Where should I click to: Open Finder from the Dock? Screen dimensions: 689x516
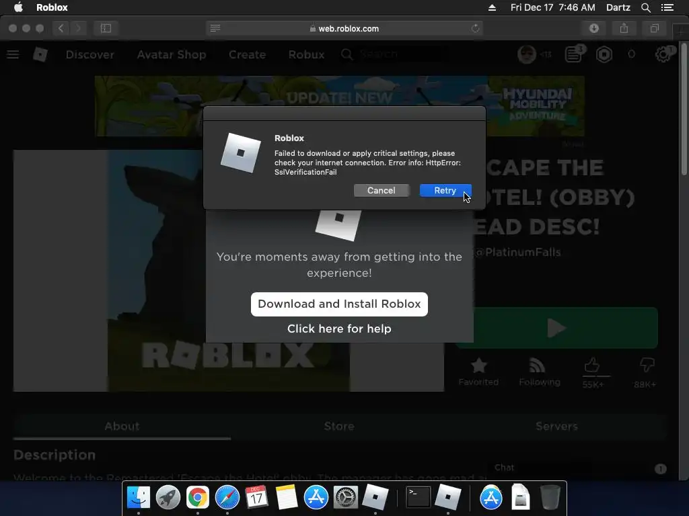[139, 498]
